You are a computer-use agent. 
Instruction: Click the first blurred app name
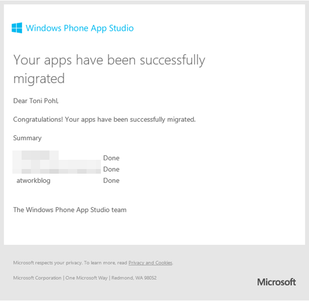pos(36,155)
